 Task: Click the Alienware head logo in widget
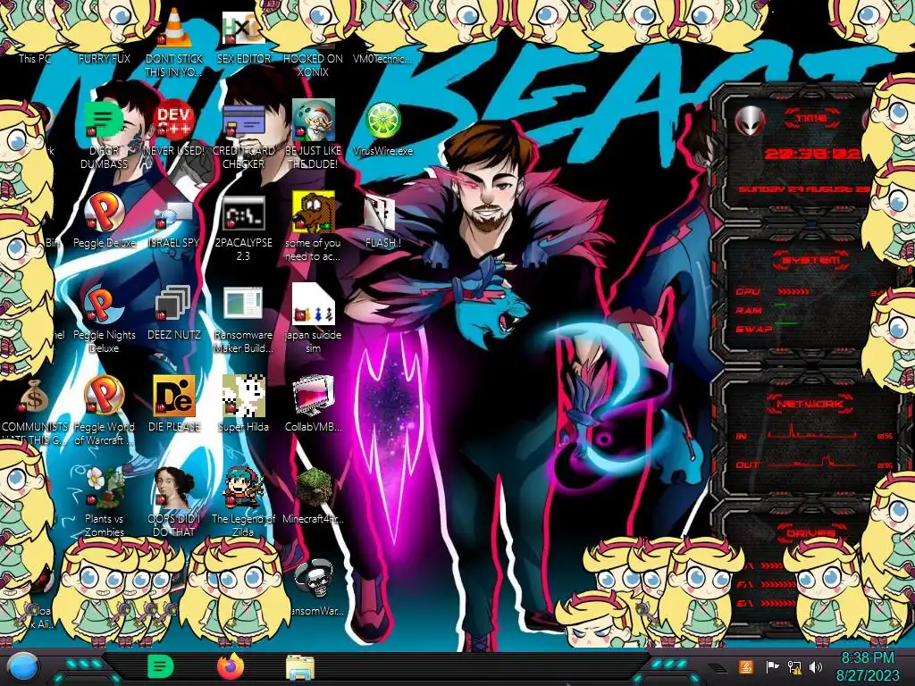(750, 121)
